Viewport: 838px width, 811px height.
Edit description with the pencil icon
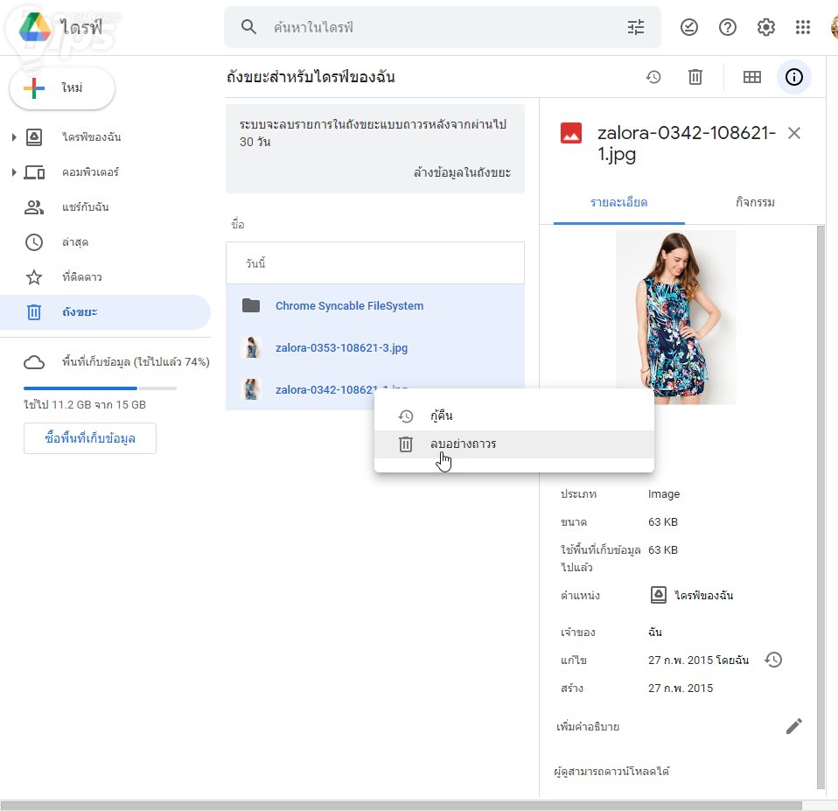[x=793, y=726]
